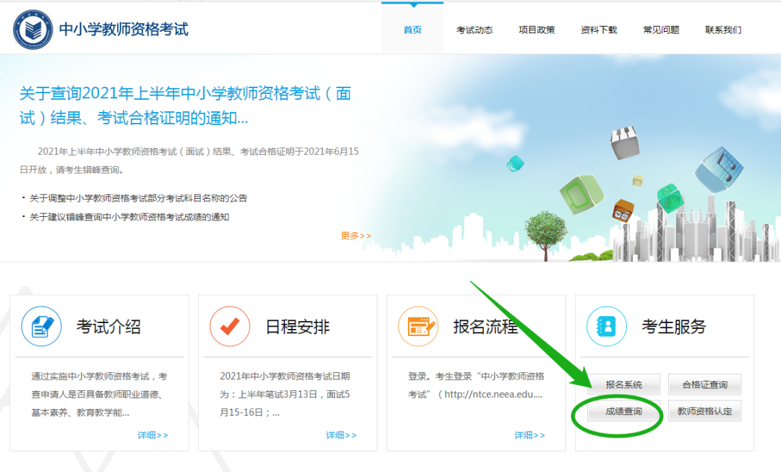Click the orange 更多>> link

356,236
